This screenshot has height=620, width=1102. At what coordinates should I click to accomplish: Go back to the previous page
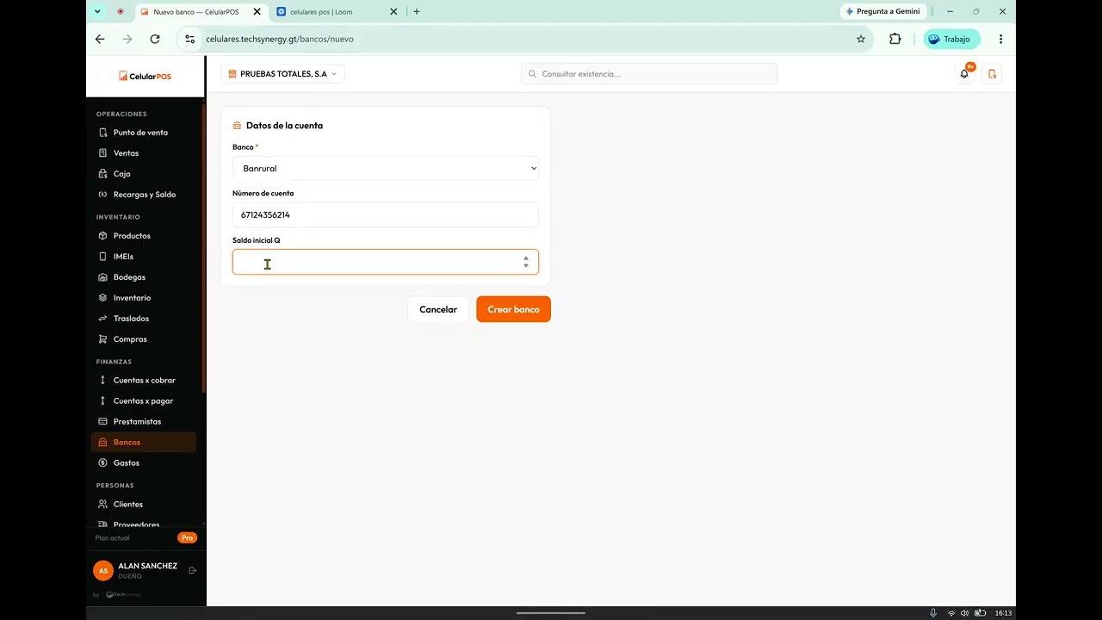coord(100,39)
